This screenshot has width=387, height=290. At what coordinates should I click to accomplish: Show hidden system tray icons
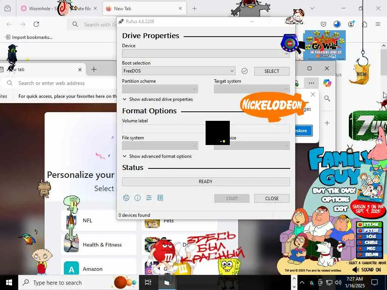[x=302, y=282]
